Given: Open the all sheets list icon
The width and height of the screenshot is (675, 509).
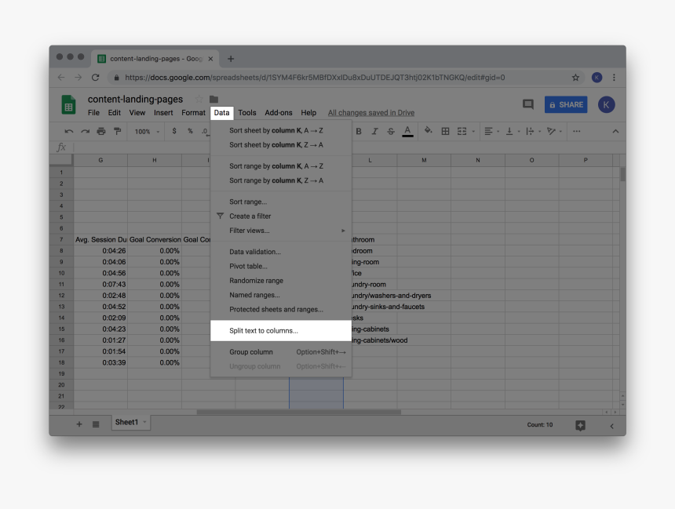Looking at the screenshot, I should [x=96, y=424].
